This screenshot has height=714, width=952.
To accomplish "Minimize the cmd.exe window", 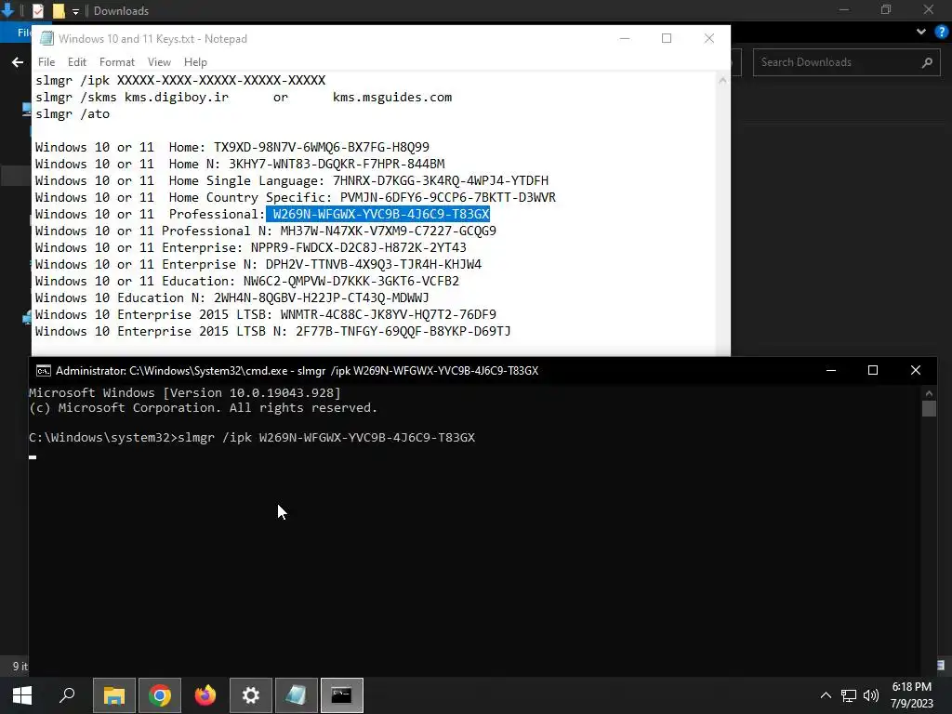I will coord(831,370).
